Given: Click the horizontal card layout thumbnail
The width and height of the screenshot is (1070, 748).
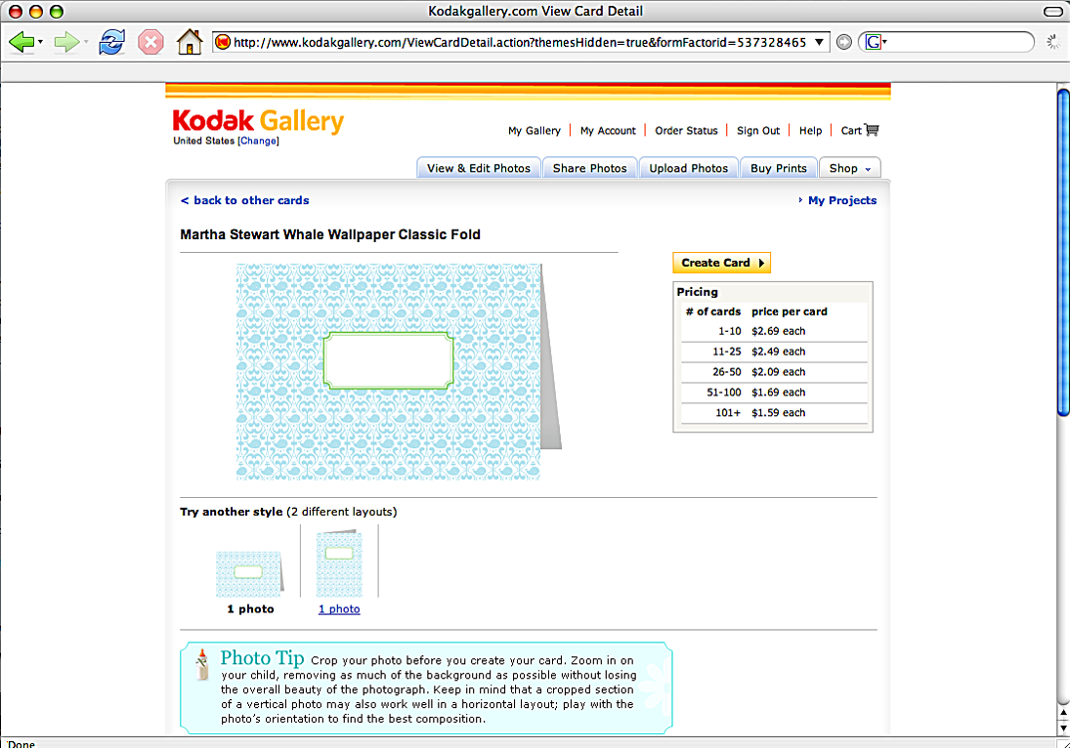Looking at the screenshot, I should 249,573.
